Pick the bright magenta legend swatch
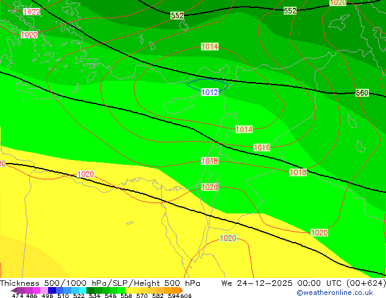Viewport: 386px width, 298px height. [37, 290]
